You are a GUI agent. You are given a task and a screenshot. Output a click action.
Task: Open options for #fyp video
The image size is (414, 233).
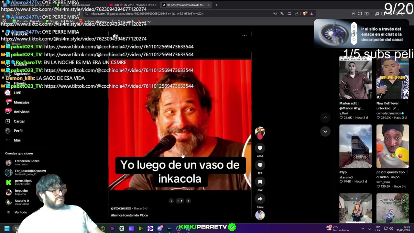[370, 172]
